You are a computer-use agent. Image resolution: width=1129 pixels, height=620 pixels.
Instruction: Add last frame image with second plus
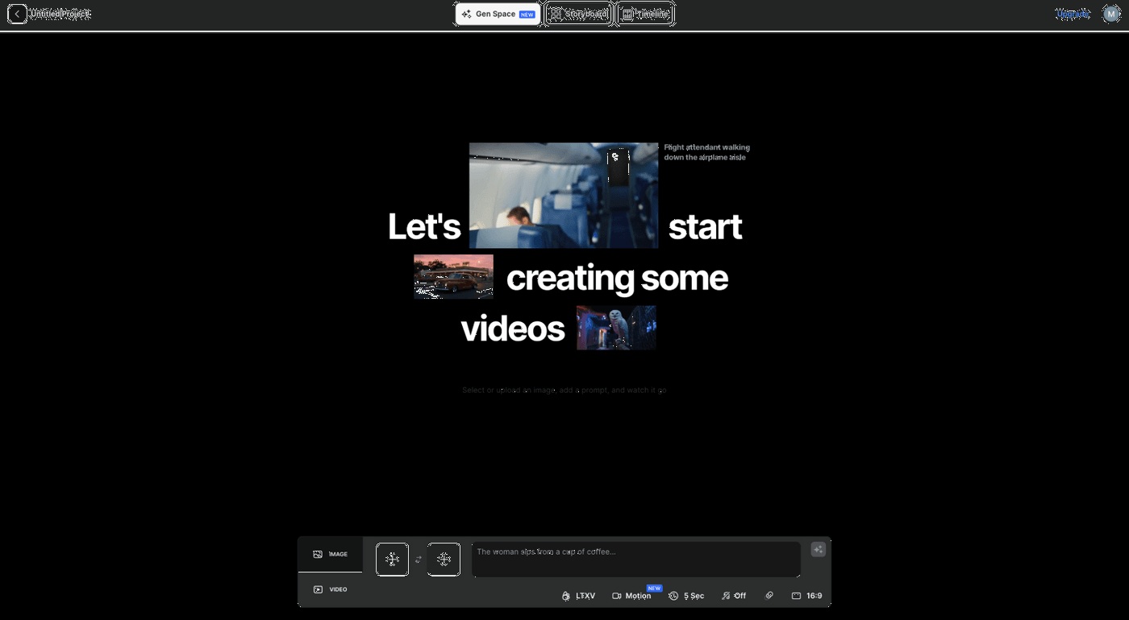pyautogui.click(x=444, y=560)
